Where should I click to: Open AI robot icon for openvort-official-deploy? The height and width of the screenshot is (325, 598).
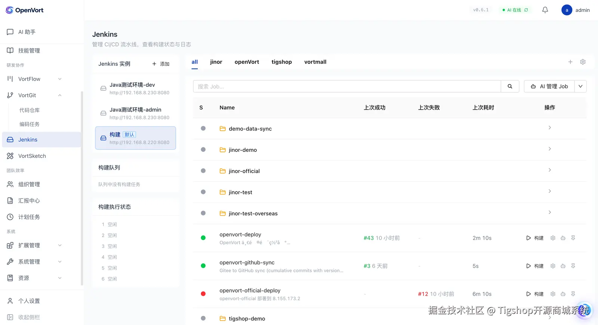(x=563, y=294)
